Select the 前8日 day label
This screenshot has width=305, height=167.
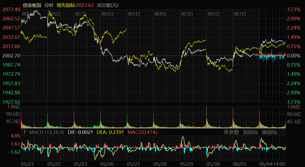55,14
